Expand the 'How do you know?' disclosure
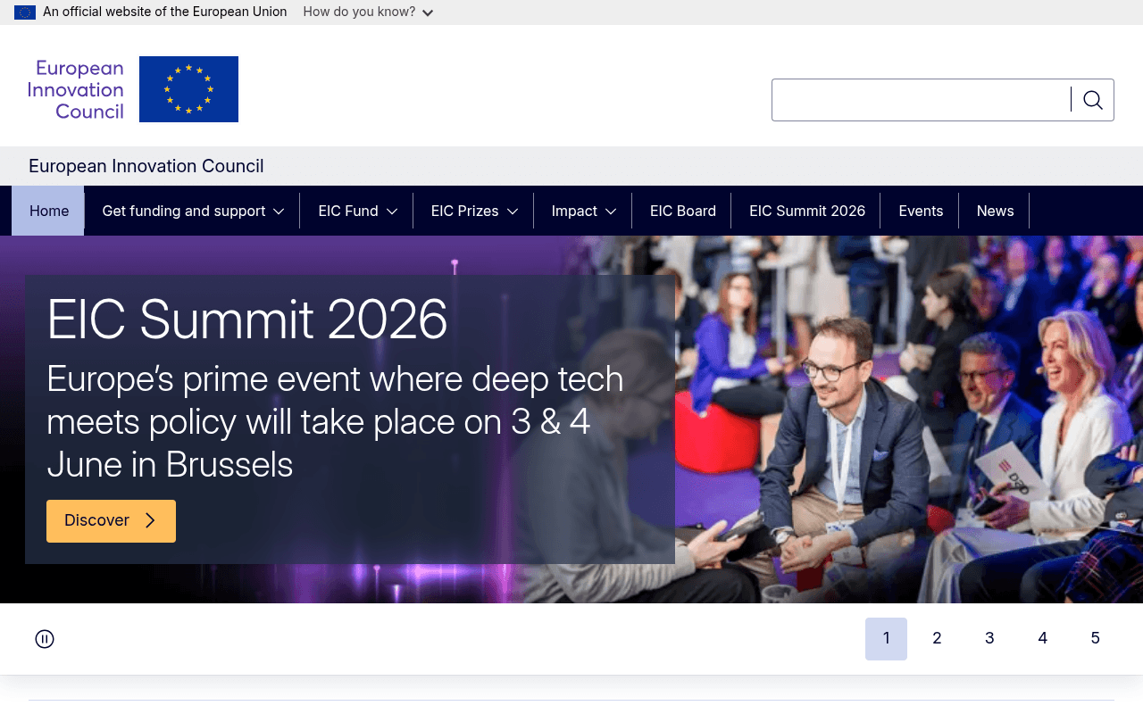The width and height of the screenshot is (1143, 714). click(368, 12)
